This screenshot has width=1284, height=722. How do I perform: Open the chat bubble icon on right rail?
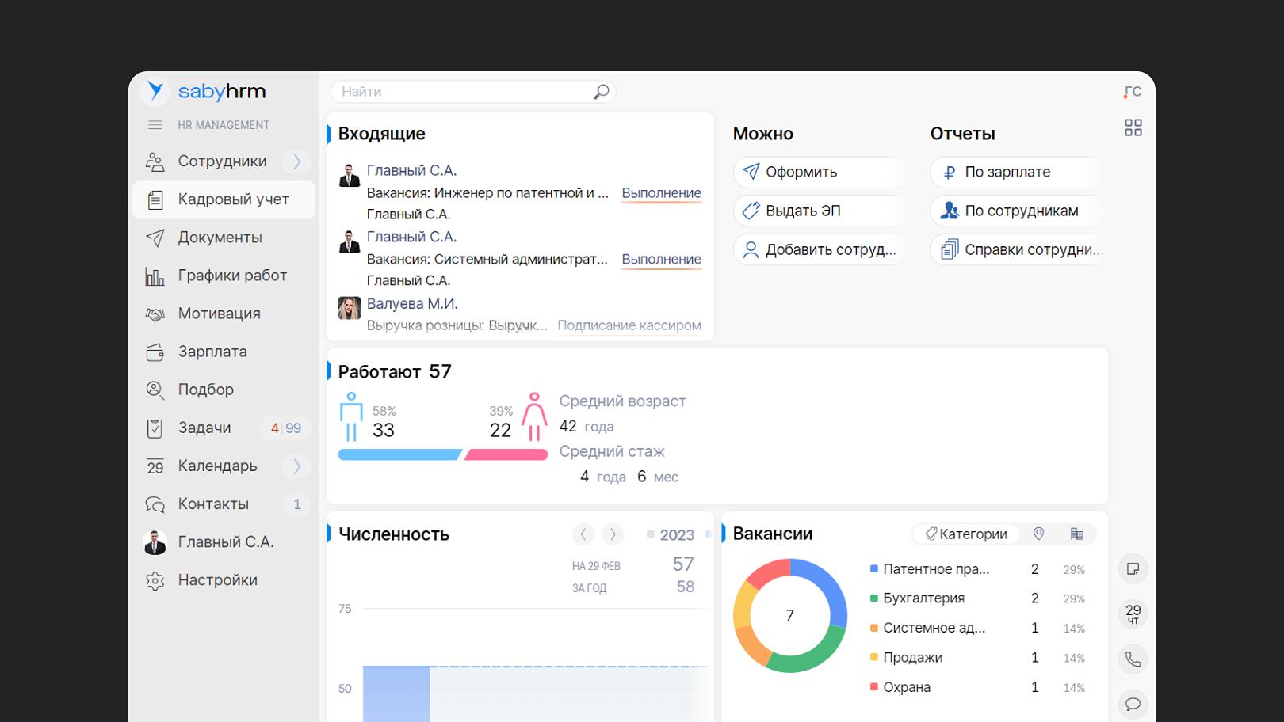pyautogui.click(x=1133, y=704)
